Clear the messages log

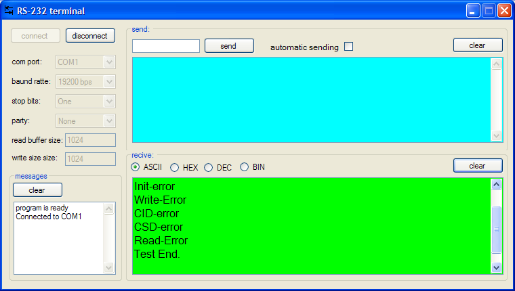pyautogui.click(x=37, y=190)
